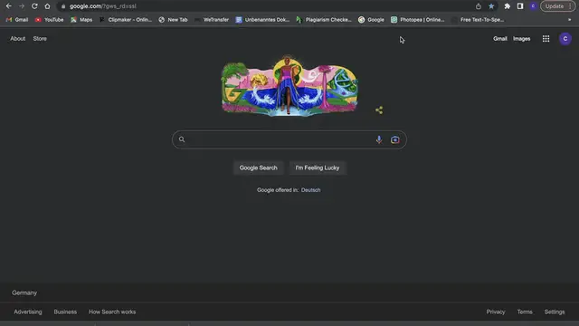Go back with the browser back arrow
The height and width of the screenshot is (326, 579).
click(8, 6)
